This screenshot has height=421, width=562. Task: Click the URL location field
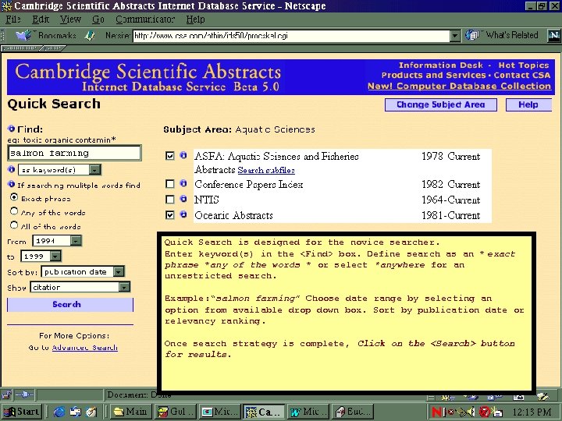(291, 35)
